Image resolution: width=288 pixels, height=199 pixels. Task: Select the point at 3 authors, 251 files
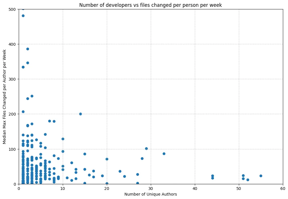pos(32,96)
